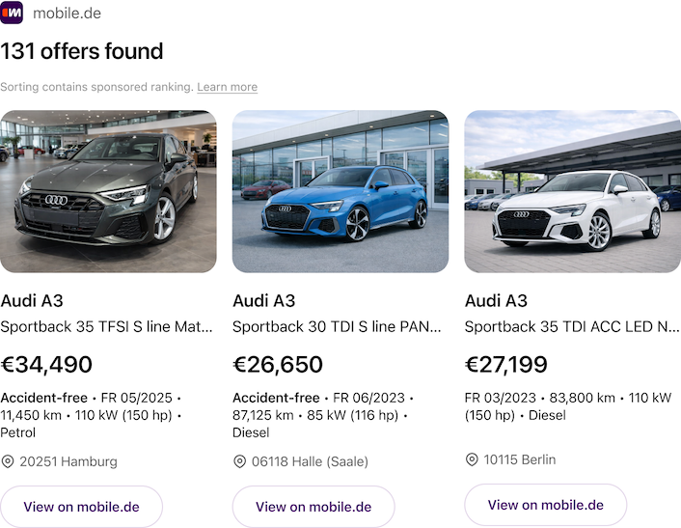Image resolution: width=681 pixels, height=528 pixels.
Task: View the €26,650 Audi on mobile.de
Action: click(313, 507)
